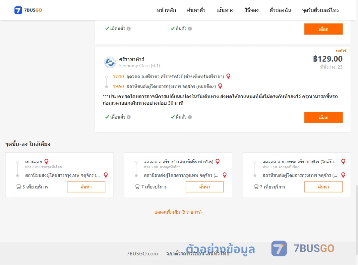Screen dimensions: 358x265
Task: Open the หน้าหลัก menu item
Action: pyautogui.click(x=166, y=10)
